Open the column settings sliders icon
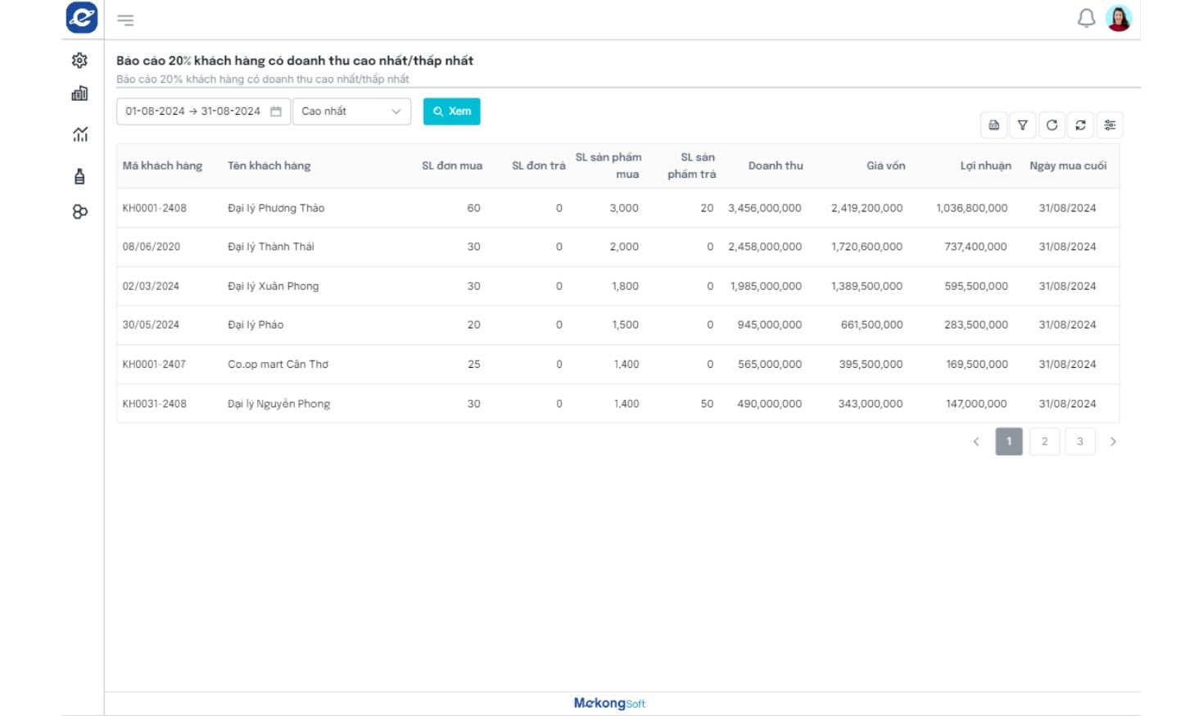This screenshot has width=1203, height=716. [1110, 125]
